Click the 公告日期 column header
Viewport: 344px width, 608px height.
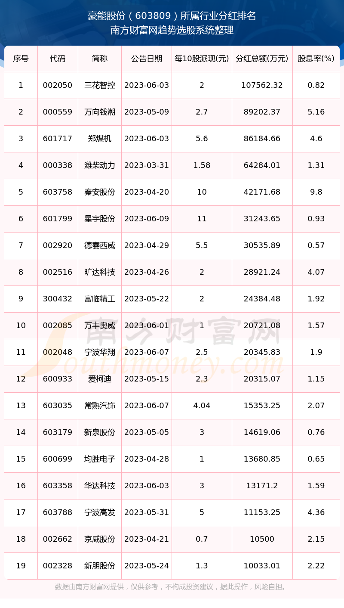(x=147, y=59)
